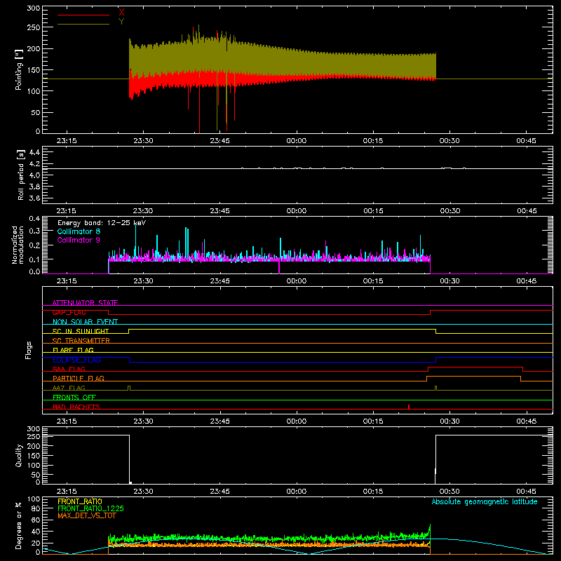This screenshot has width=561, height=561.
Task: Click the SC_TRANSMITTER flag label
Action: 81,341
